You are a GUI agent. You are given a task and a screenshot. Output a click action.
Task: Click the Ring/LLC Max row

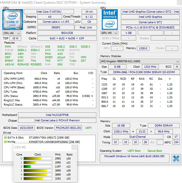pyautogui.click(x=49, y=100)
